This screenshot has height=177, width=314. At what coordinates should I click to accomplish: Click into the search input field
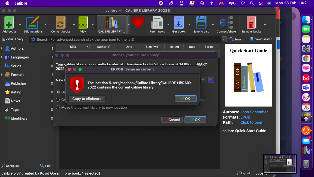129,39
